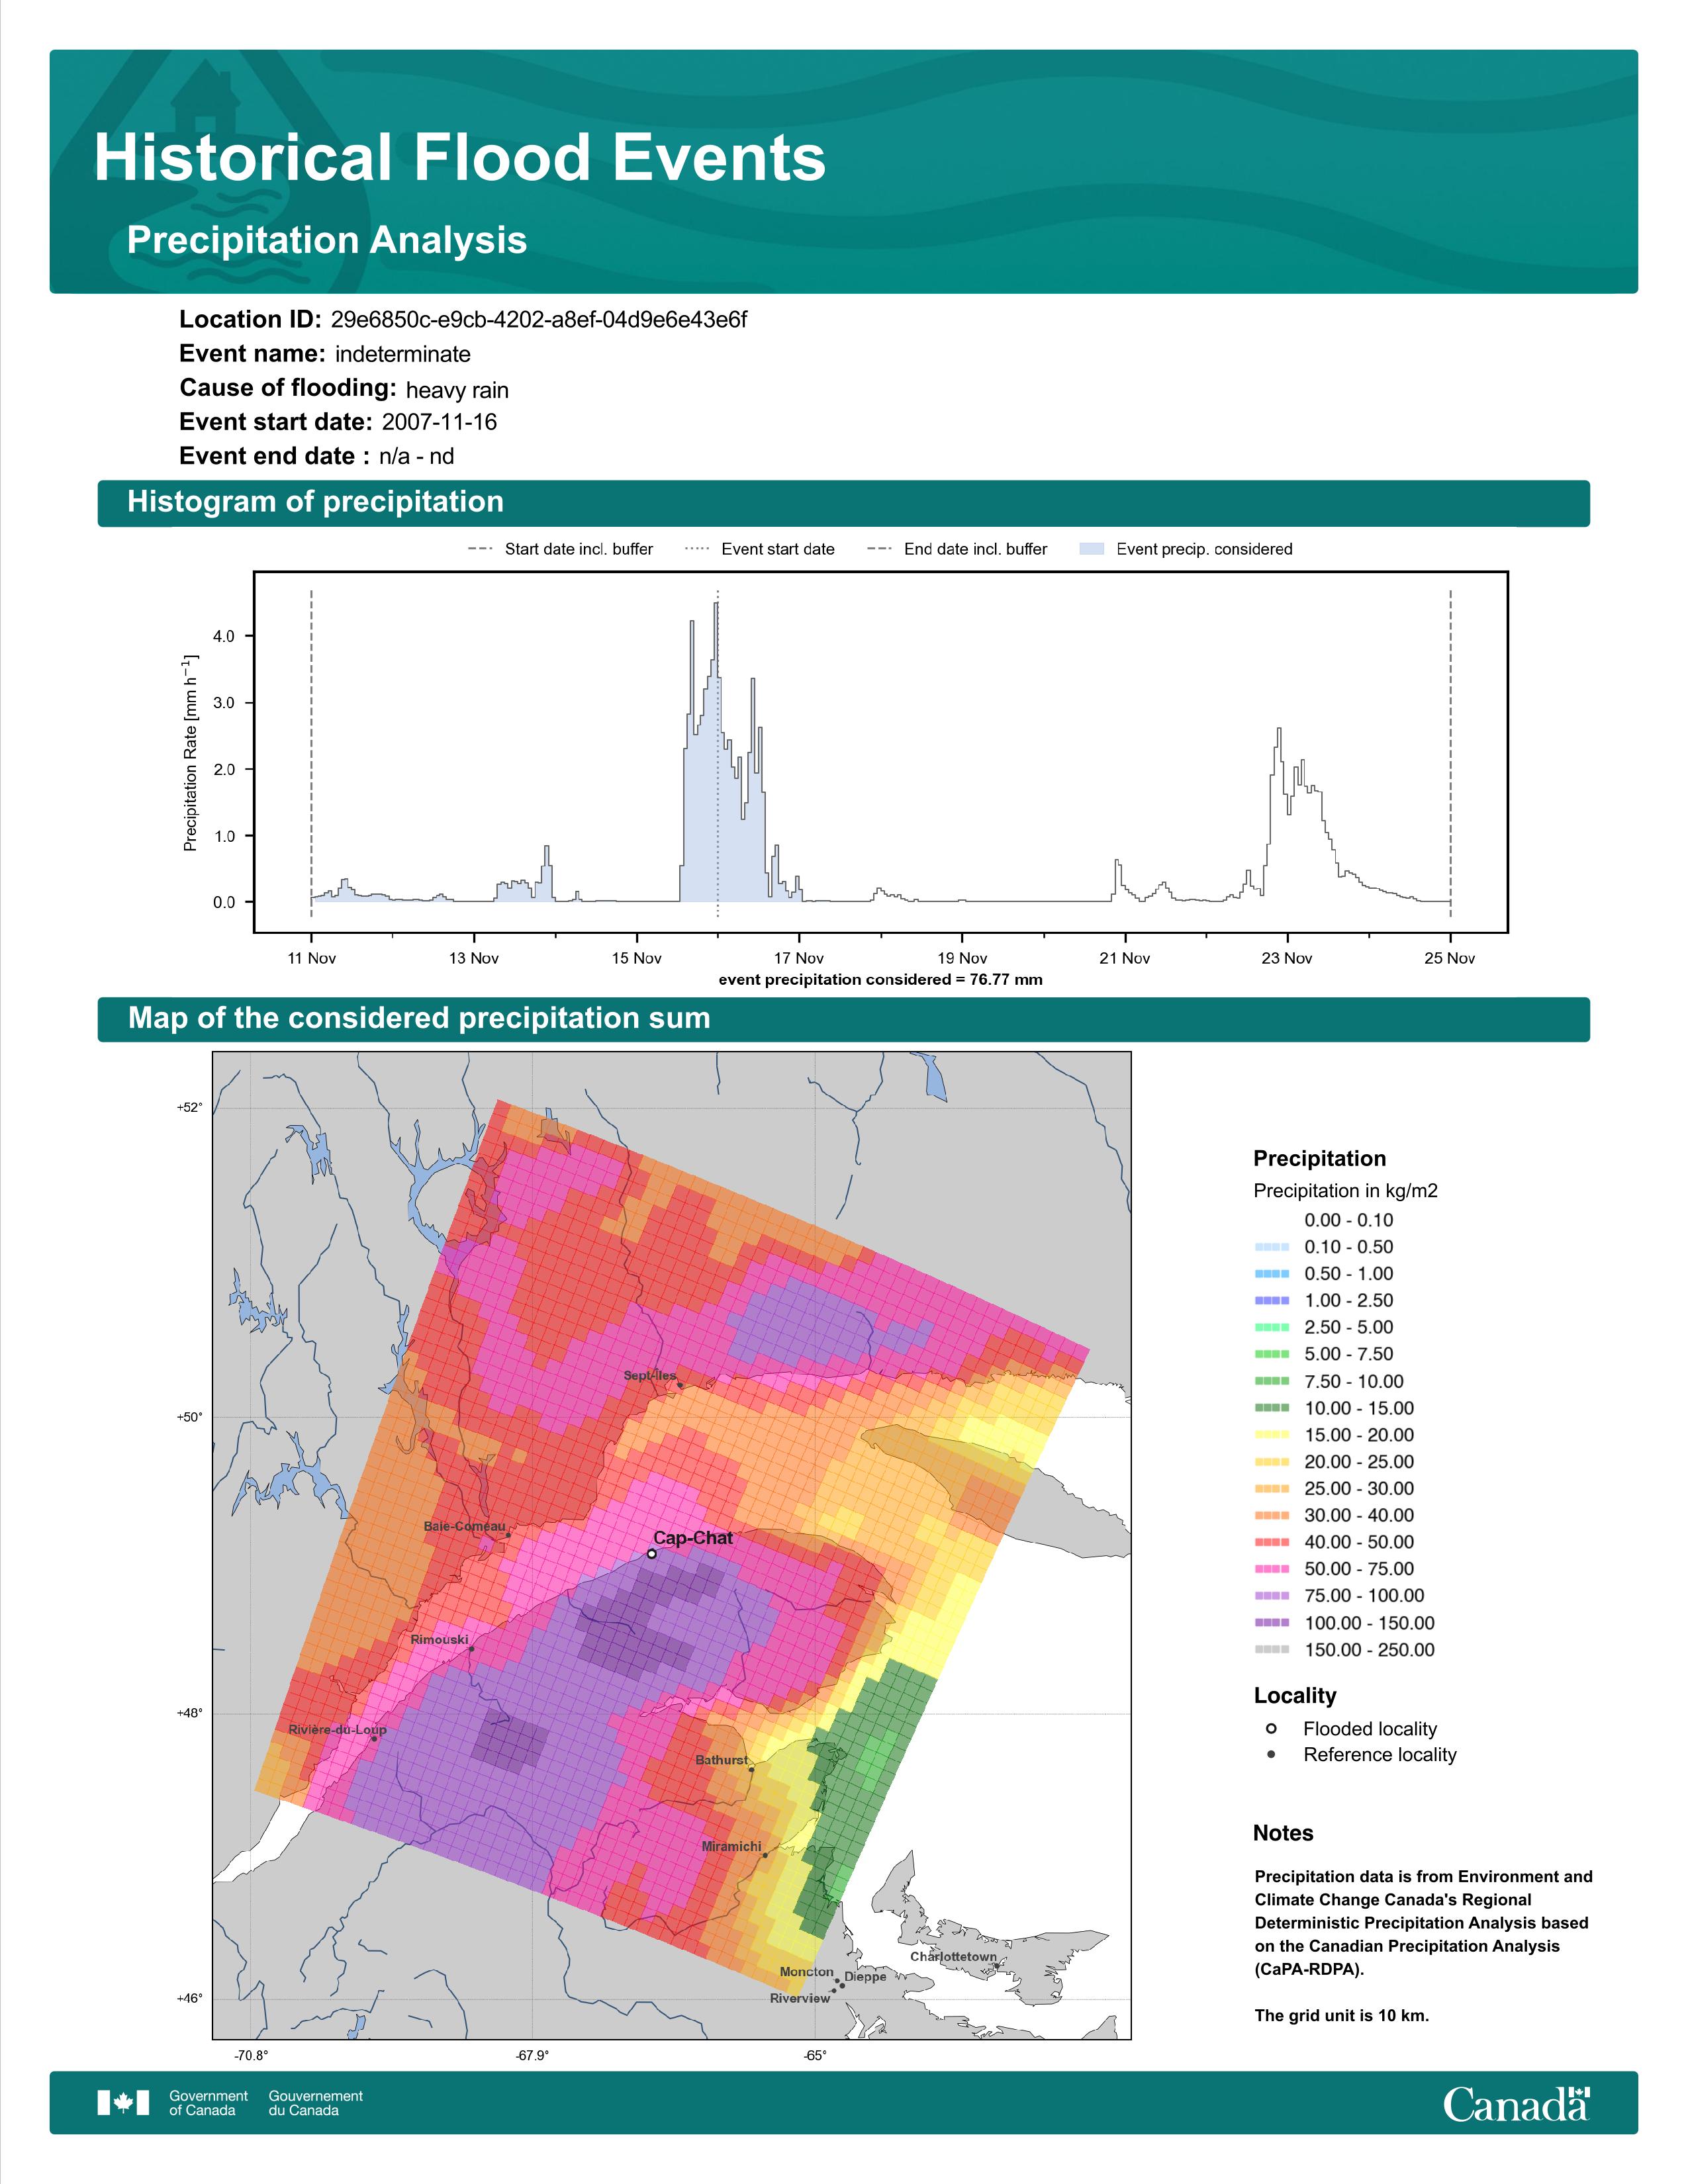Click the Reference locality legend dot

tap(1271, 1754)
